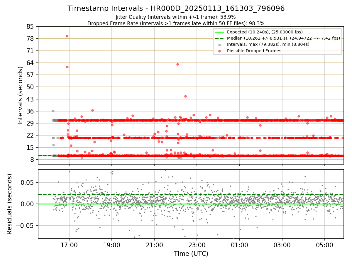Click the dashed green line sample in legend
The height and width of the screenshot is (264, 352).
pos(220,38)
